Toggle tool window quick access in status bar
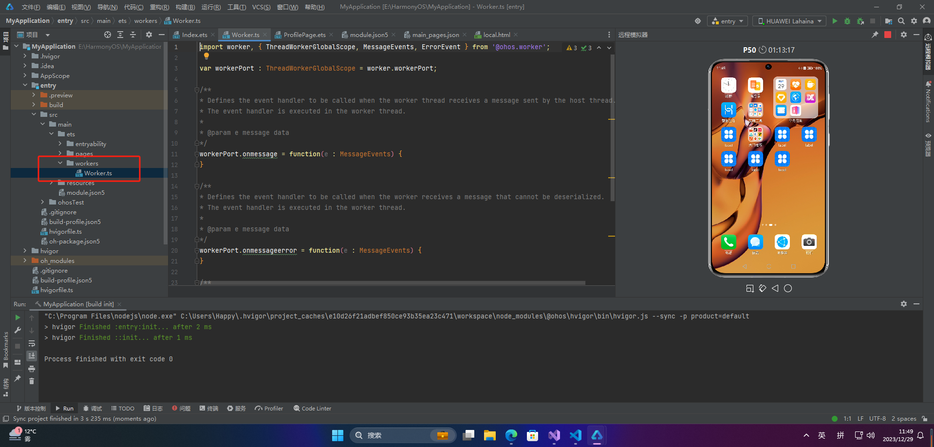This screenshot has width=934, height=447. (x=6, y=419)
